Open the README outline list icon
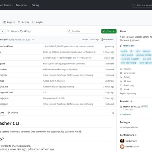 [113, 112]
